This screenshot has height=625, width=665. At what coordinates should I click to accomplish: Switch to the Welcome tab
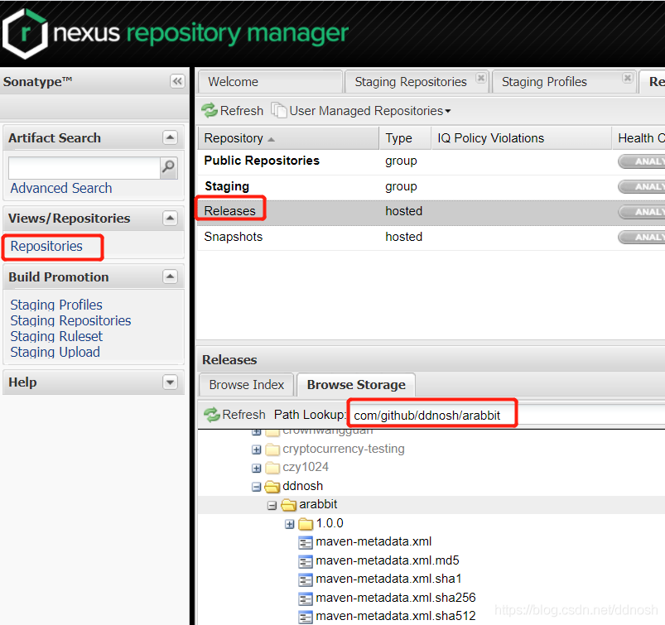pyautogui.click(x=270, y=82)
